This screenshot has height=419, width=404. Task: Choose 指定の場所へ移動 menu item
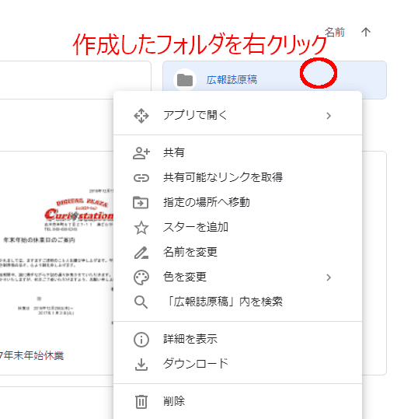click(238, 202)
